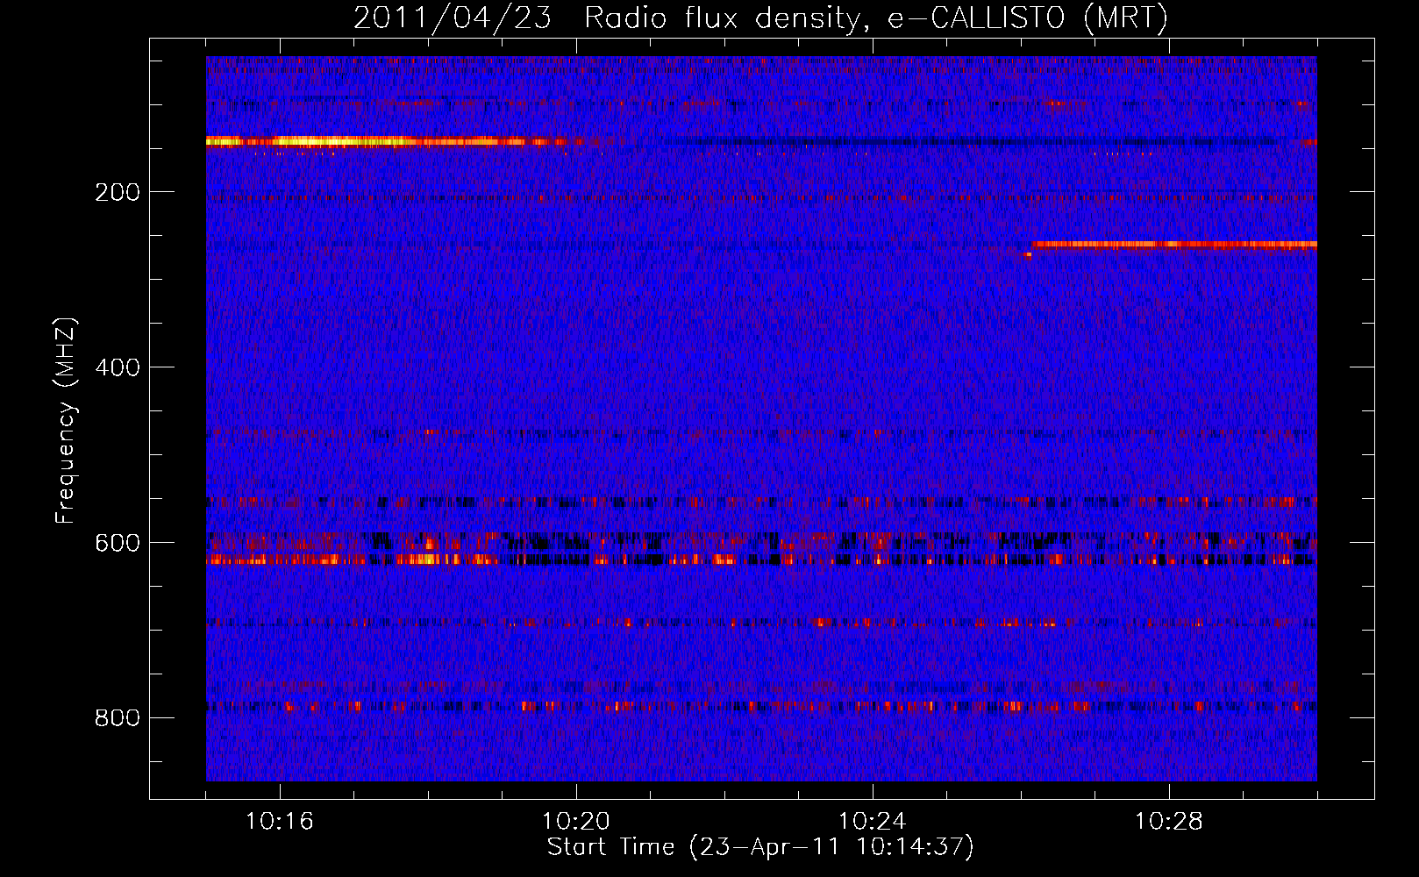Click the red-orange emission band near 260 MHz
This screenshot has width=1419, height=877.
pos(1173,245)
